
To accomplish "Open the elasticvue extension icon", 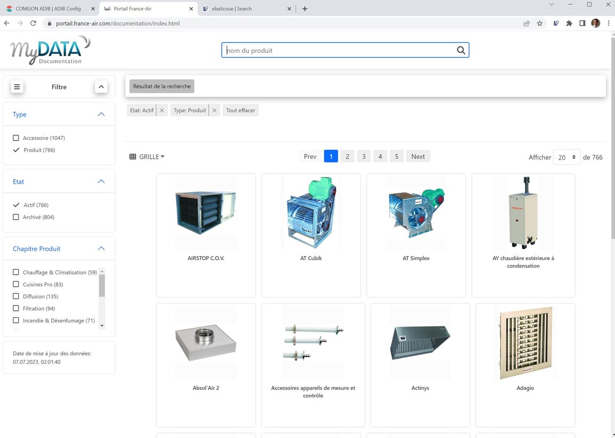I will pyautogui.click(x=556, y=24).
